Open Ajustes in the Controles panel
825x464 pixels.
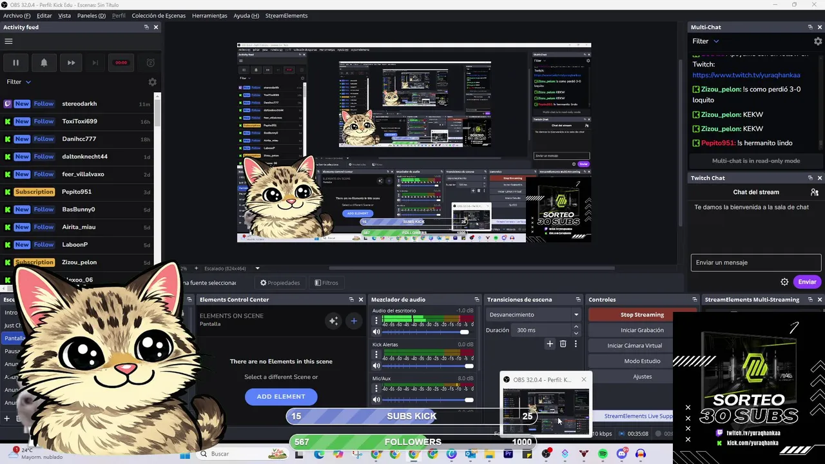tap(642, 376)
